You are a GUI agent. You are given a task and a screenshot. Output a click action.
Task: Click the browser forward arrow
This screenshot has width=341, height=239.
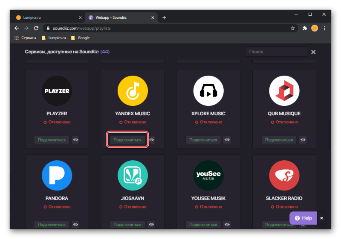pos(26,28)
